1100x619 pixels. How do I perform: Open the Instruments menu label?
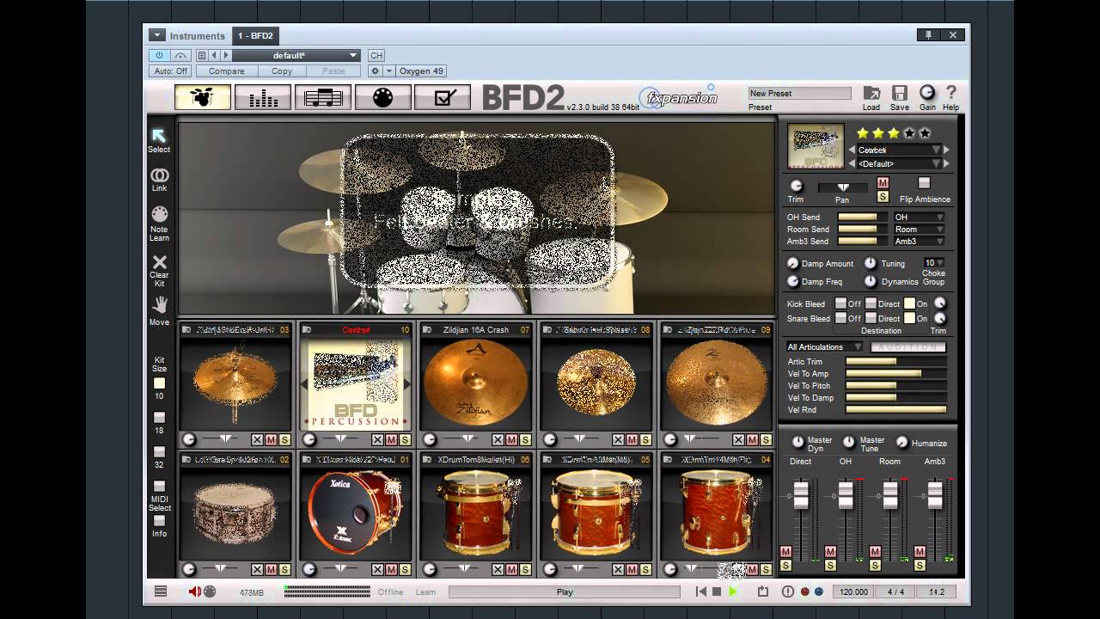coord(197,36)
